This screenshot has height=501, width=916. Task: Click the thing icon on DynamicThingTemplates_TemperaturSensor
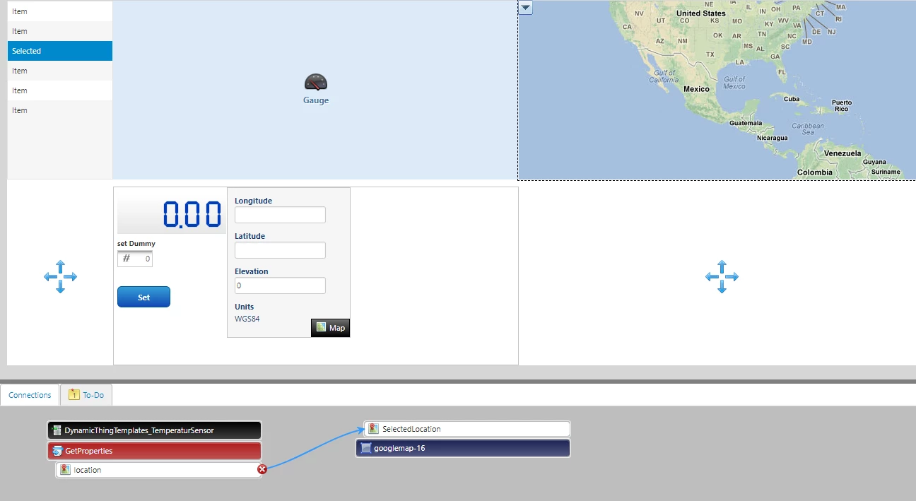click(57, 430)
